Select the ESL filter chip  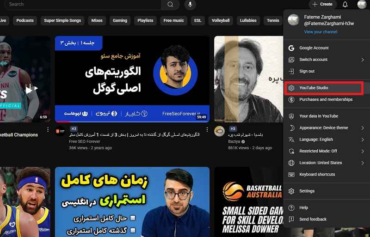[197, 20]
